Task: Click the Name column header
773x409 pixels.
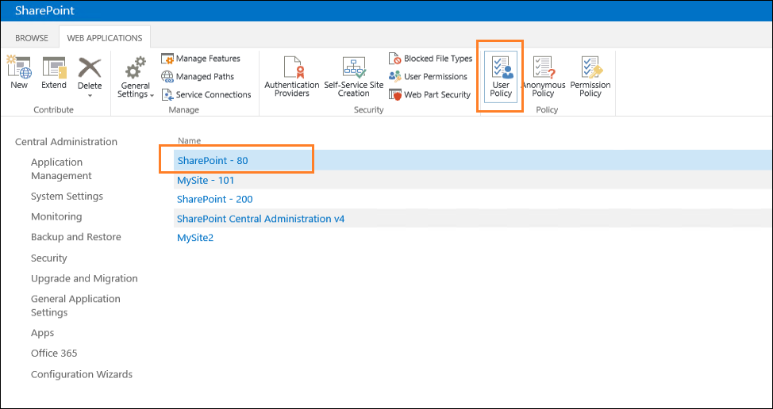Action: pos(190,141)
